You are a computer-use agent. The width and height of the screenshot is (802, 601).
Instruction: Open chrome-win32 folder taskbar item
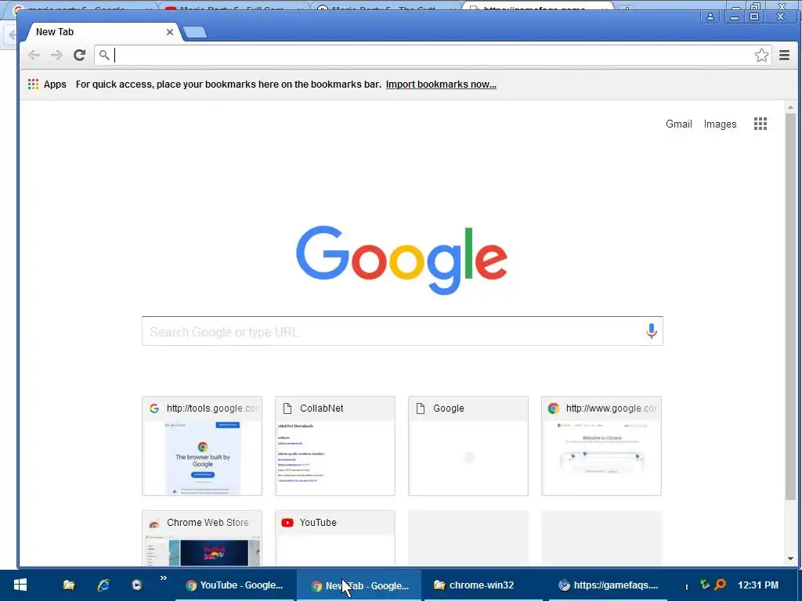[x=484, y=585]
